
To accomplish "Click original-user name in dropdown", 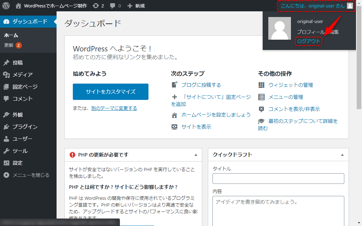I will (310, 22).
